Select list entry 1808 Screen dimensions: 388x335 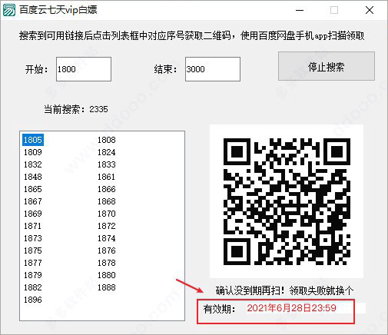107,140
